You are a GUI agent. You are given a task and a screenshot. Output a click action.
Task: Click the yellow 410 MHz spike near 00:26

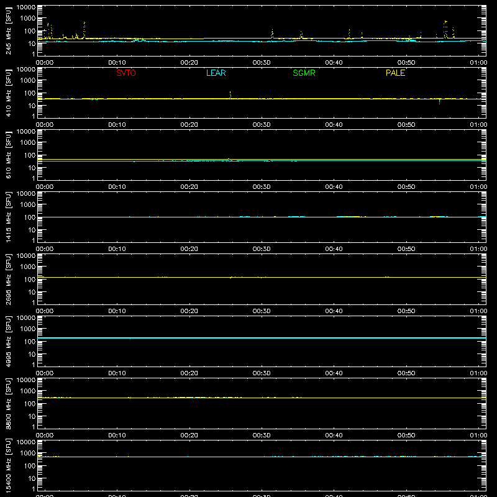click(x=230, y=95)
